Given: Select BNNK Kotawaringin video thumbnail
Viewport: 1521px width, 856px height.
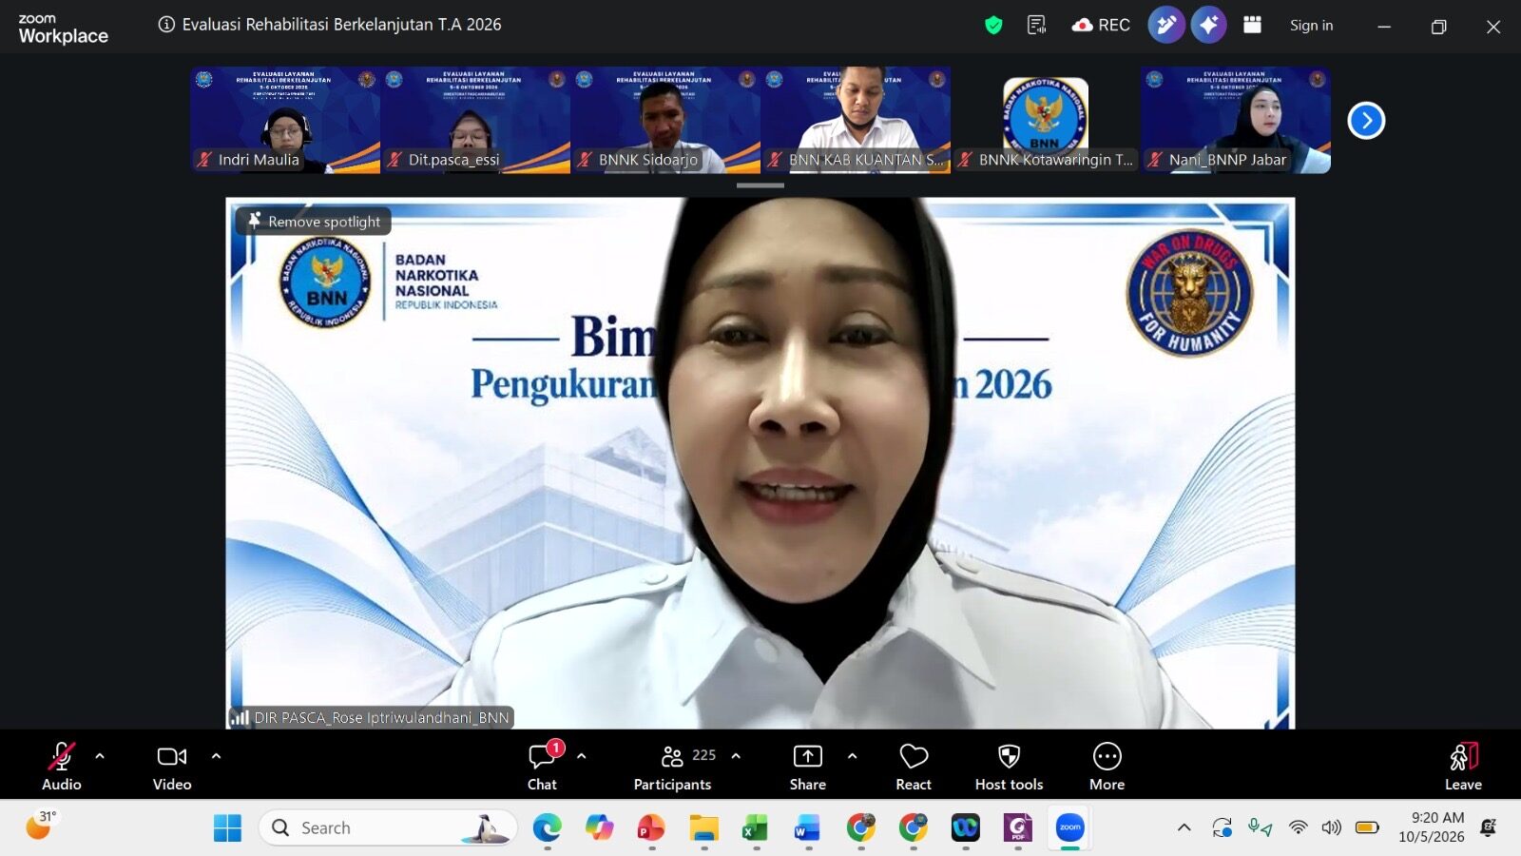Looking at the screenshot, I should (x=1046, y=120).
